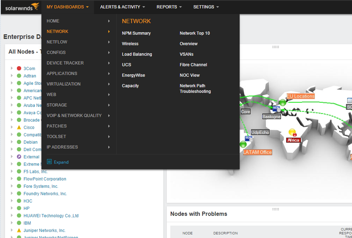Open the Fibre Channel view
The width and height of the screenshot is (352, 238).
point(193,65)
